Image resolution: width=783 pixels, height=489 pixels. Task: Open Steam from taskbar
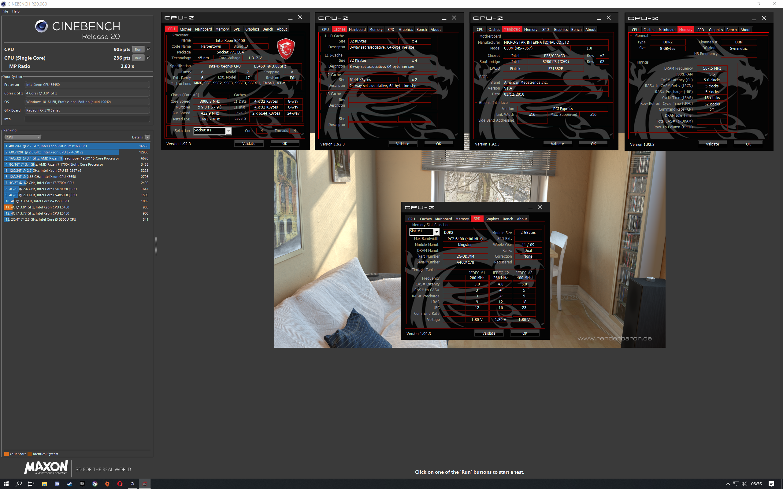click(x=69, y=484)
